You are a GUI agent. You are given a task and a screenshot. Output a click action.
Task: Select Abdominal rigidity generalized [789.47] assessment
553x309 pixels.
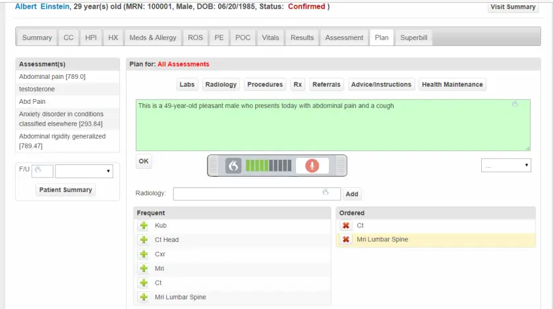[x=67, y=141]
